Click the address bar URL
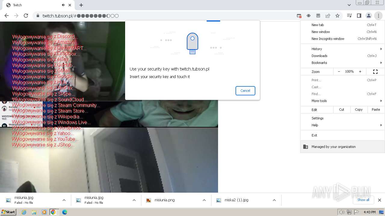 click(x=81, y=16)
